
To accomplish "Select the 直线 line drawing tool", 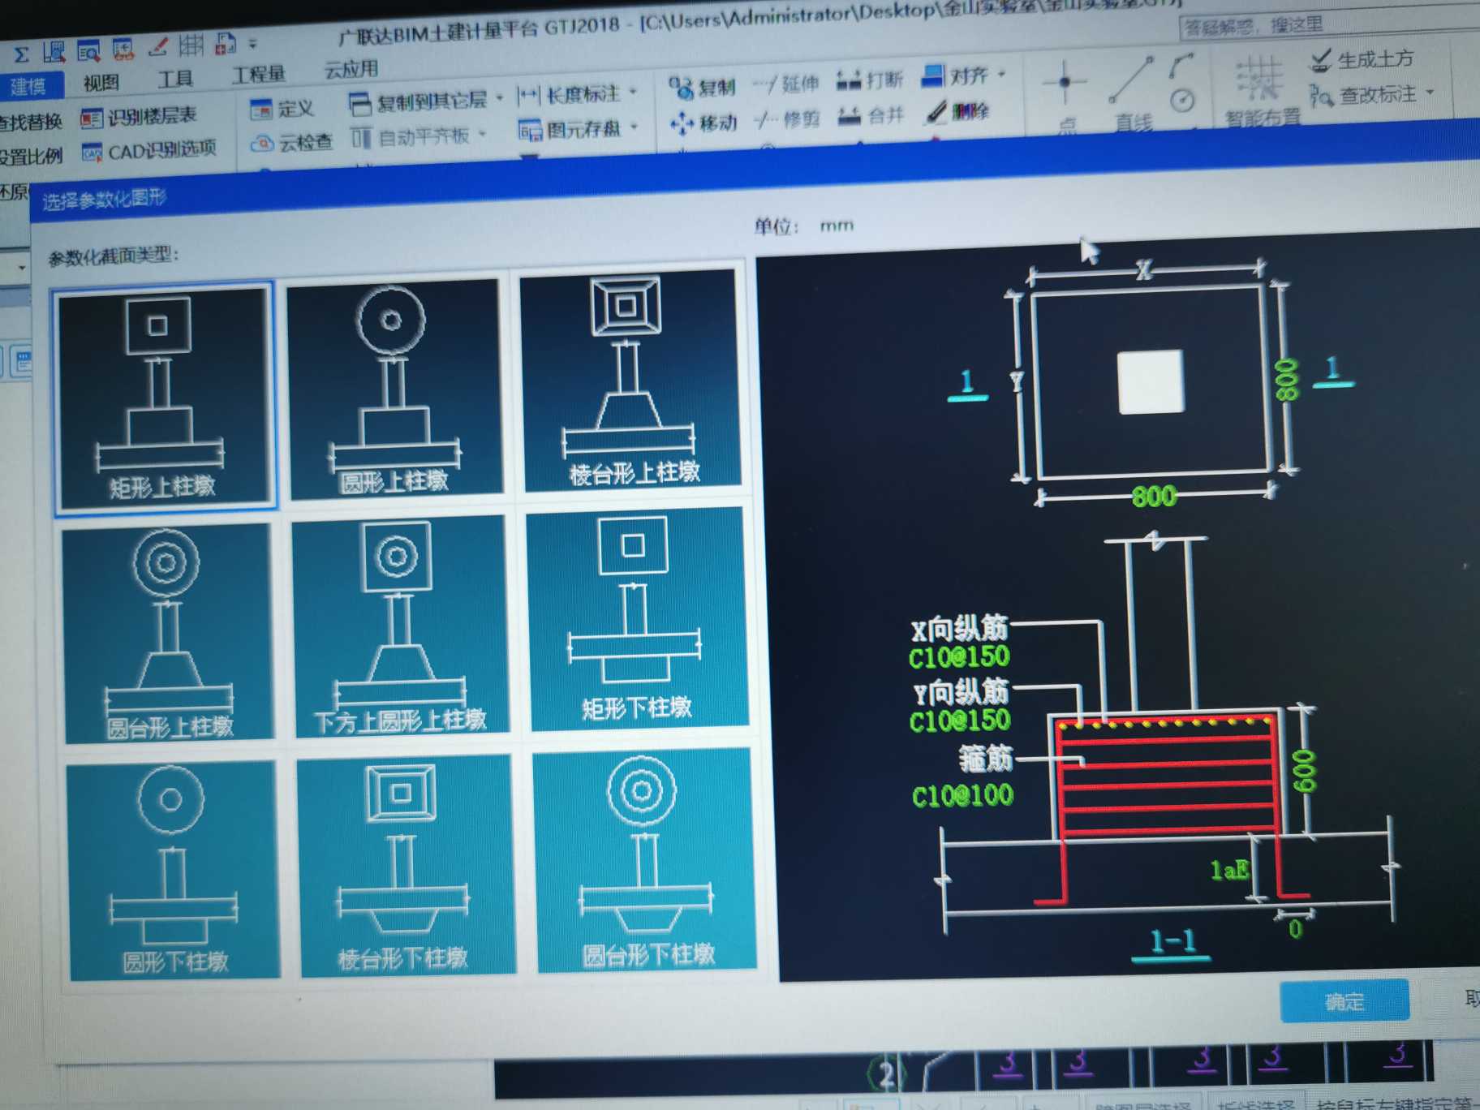I will coord(1131,92).
